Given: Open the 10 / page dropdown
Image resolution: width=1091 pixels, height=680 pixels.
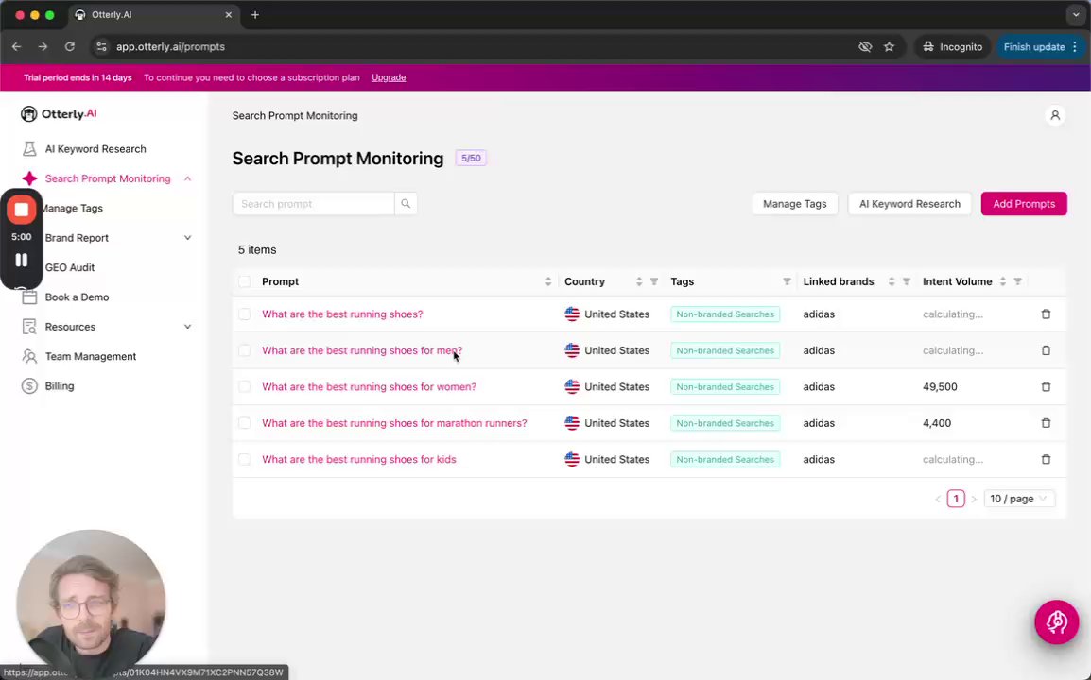Looking at the screenshot, I should tap(1018, 499).
